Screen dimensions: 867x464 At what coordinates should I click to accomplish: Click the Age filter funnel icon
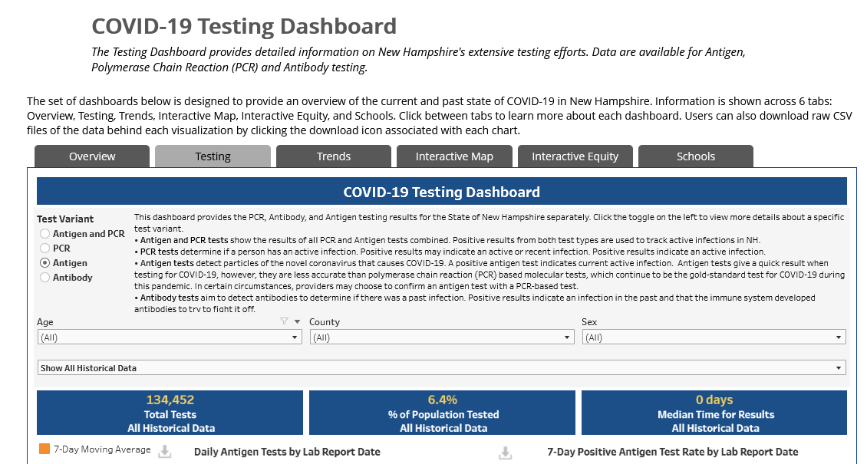(x=284, y=321)
